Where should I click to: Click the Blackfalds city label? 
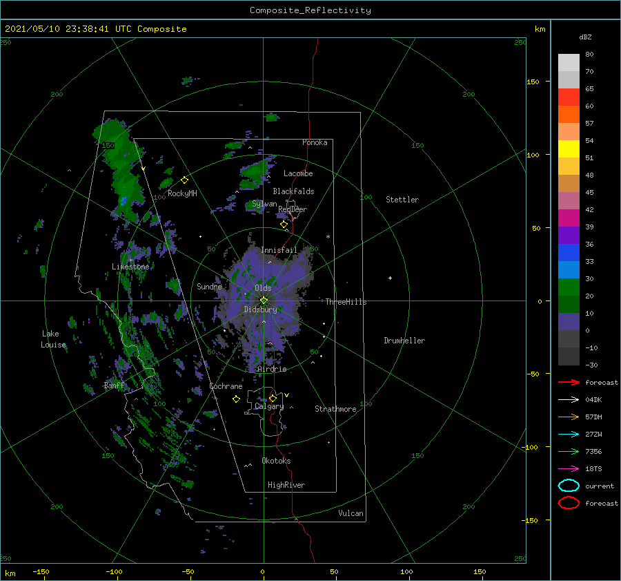[x=293, y=191]
